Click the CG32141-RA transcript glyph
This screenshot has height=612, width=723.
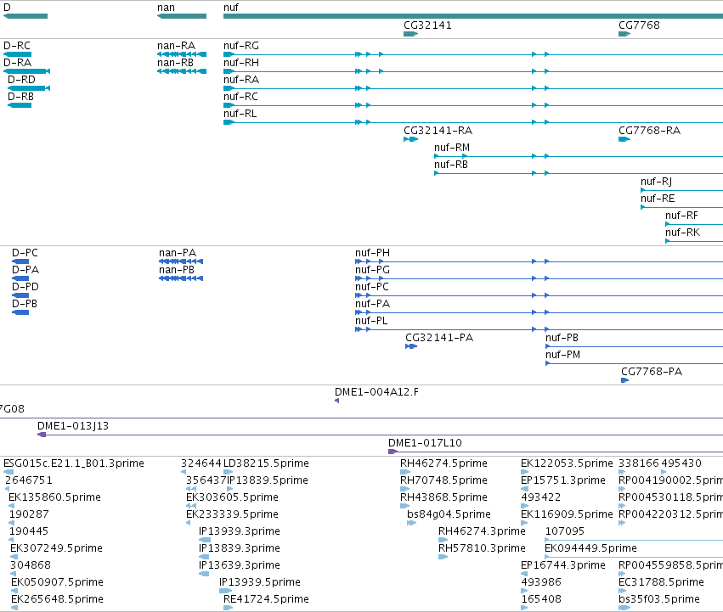tap(411, 139)
